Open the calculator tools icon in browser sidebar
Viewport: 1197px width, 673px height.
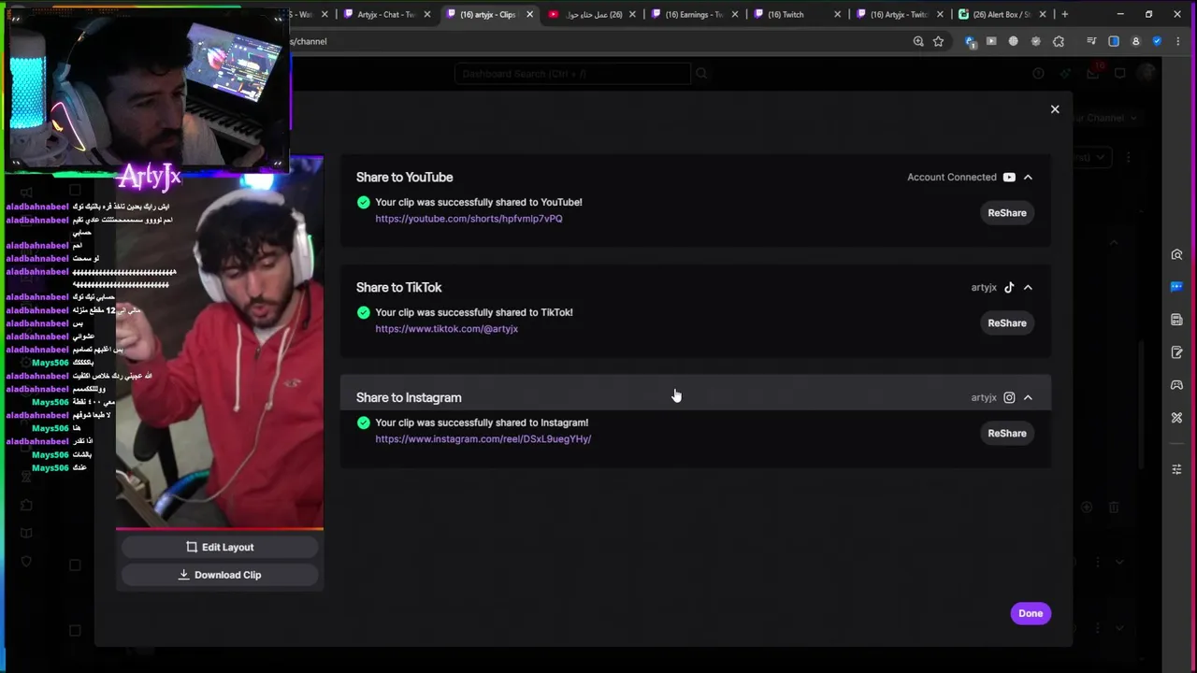[x=1176, y=320]
